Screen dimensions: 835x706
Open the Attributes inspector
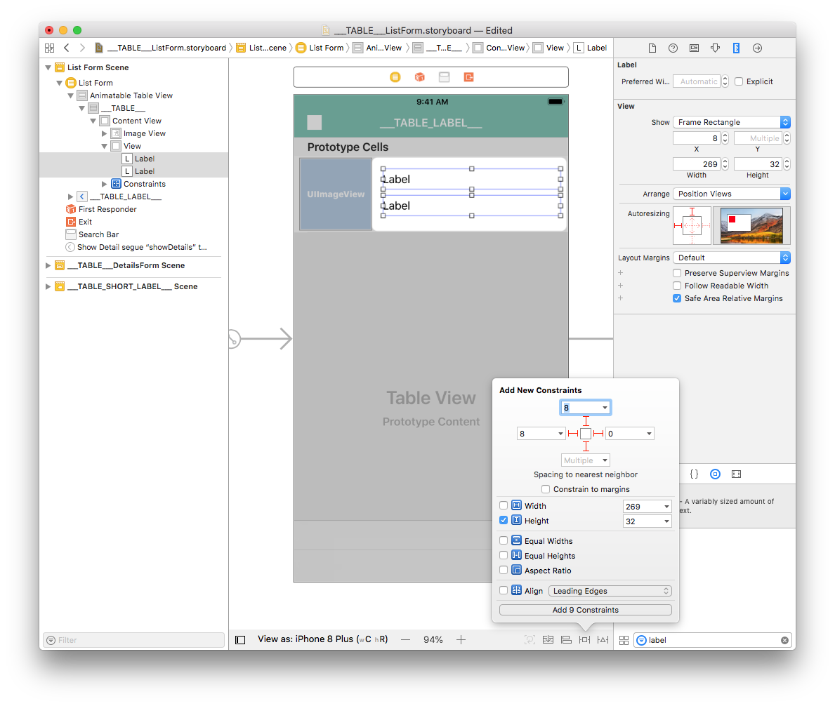coord(715,48)
